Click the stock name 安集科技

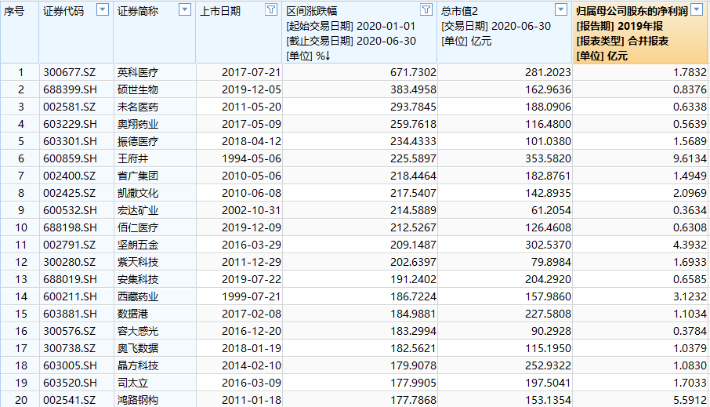click(138, 279)
